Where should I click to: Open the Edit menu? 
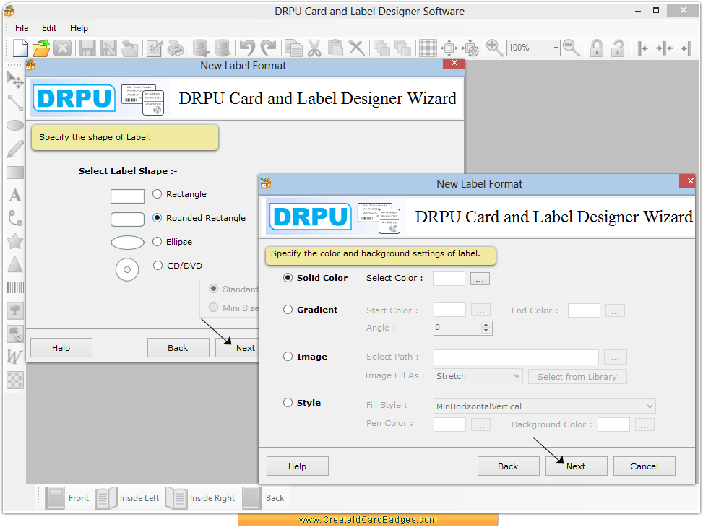(49, 27)
